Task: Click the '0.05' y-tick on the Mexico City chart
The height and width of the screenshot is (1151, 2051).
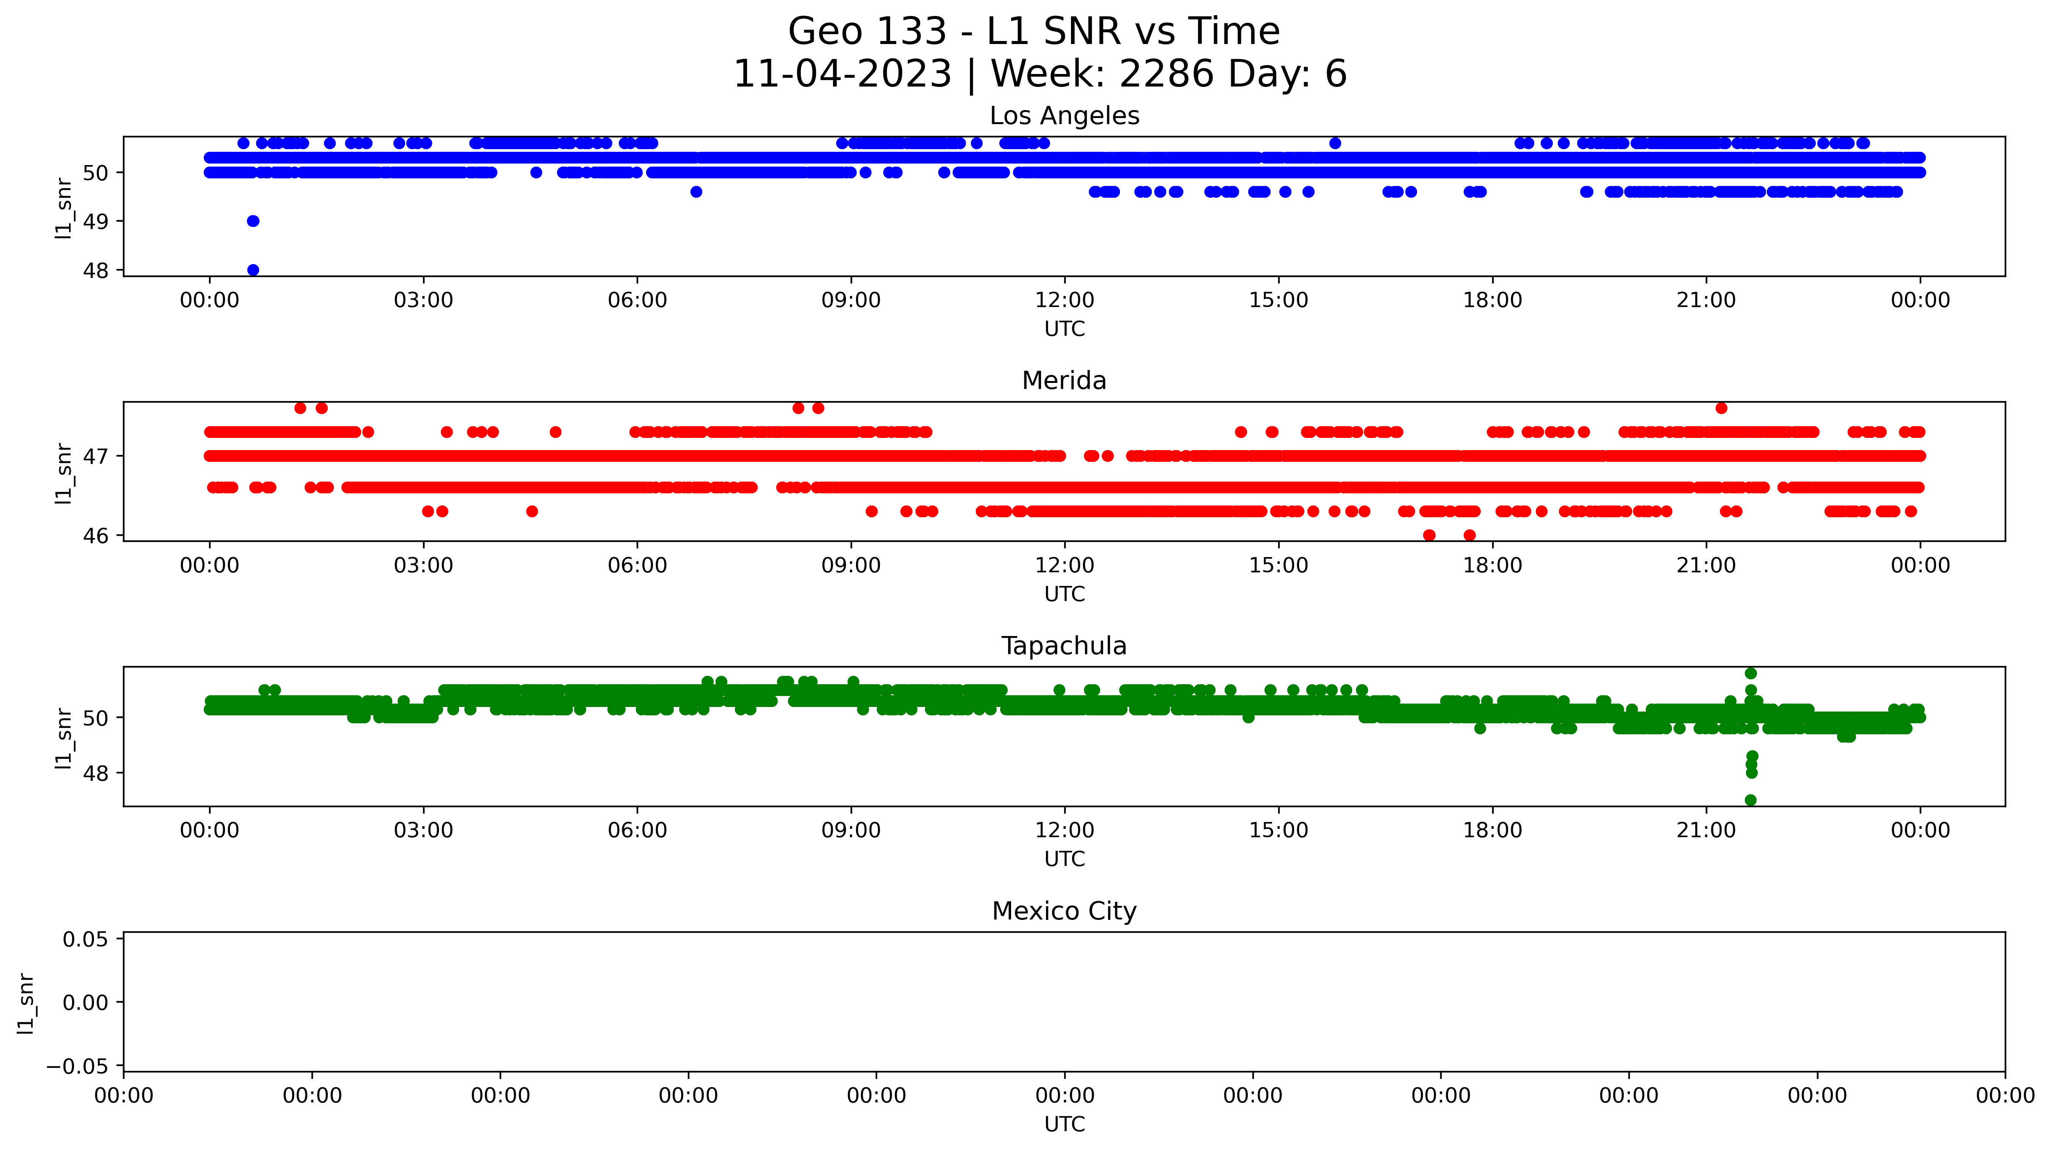Action: tap(86, 939)
